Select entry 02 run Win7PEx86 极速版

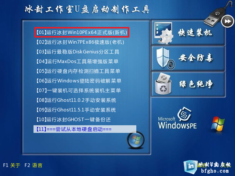point(80,42)
